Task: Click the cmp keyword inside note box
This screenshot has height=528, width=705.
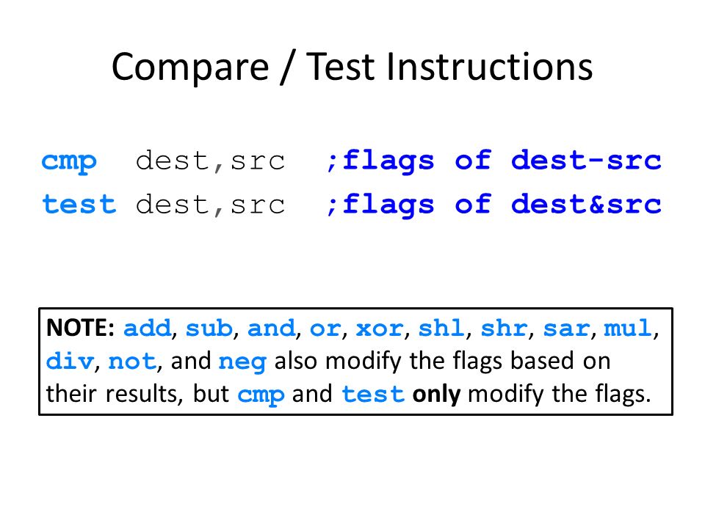Action: point(261,395)
